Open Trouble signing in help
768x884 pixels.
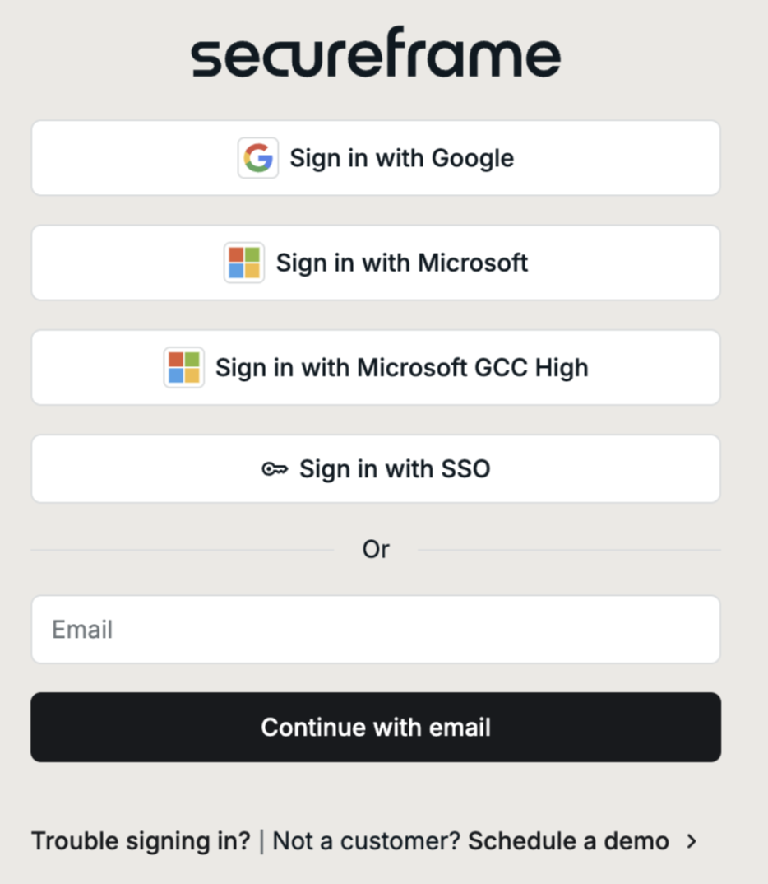140,841
